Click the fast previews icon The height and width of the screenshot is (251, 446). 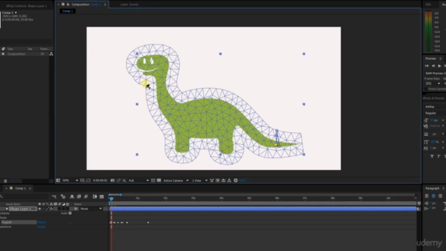coord(217,181)
